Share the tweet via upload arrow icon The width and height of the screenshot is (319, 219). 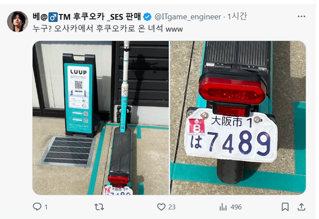coord(301,207)
